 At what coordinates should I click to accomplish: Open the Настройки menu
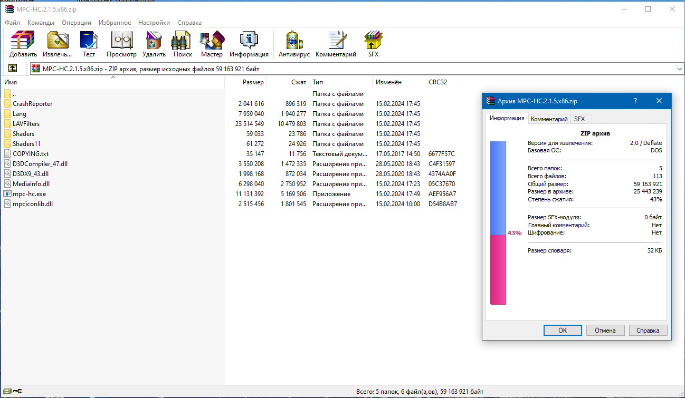pos(154,22)
